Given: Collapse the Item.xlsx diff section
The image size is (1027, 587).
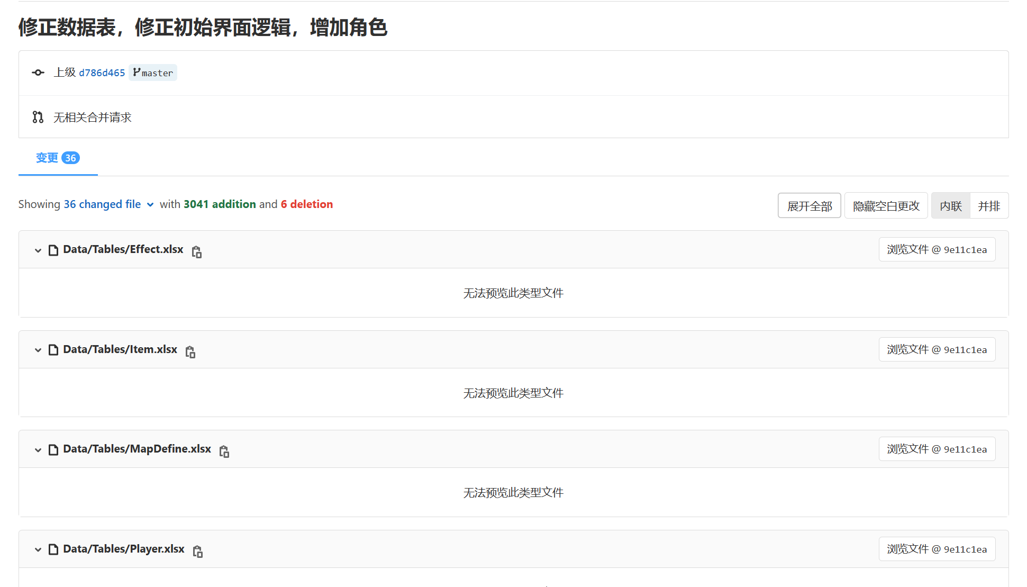Looking at the screenshot, I should 38,350.
